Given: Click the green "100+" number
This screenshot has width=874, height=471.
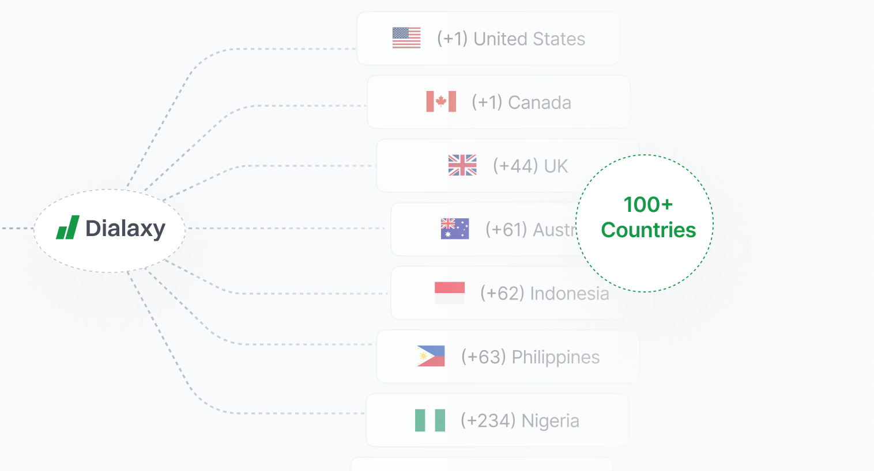Looking at the screenshot, I should pos(648,204).
